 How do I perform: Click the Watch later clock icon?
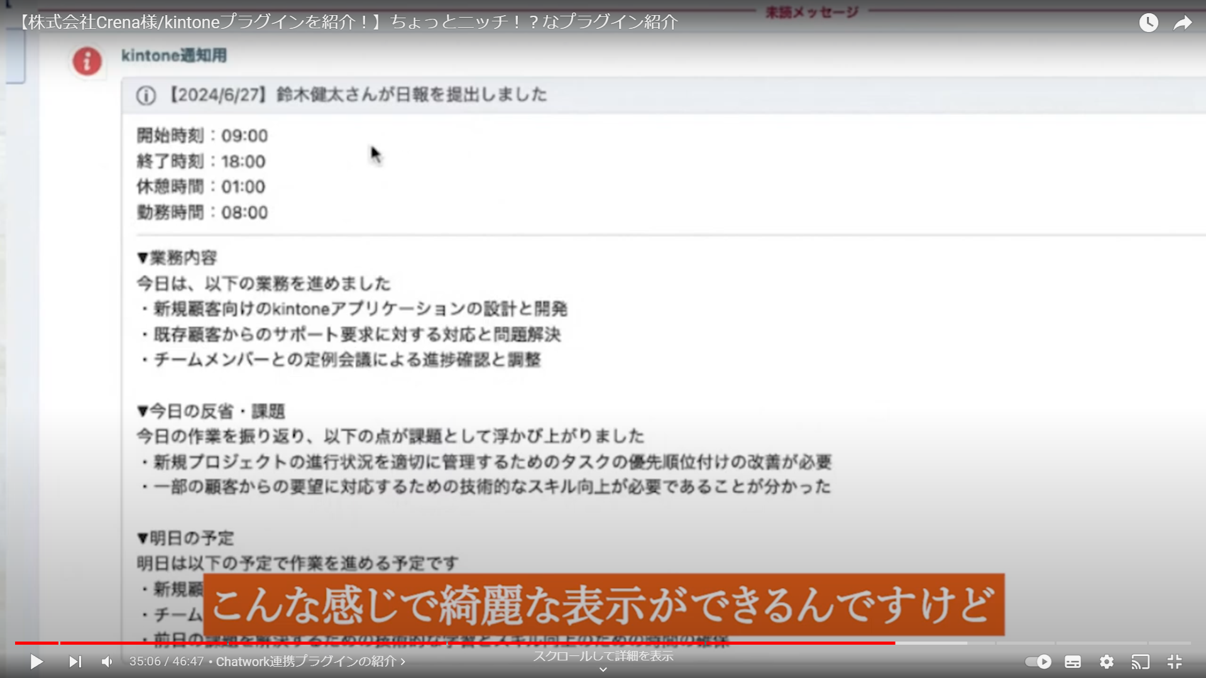[1149, 23]
